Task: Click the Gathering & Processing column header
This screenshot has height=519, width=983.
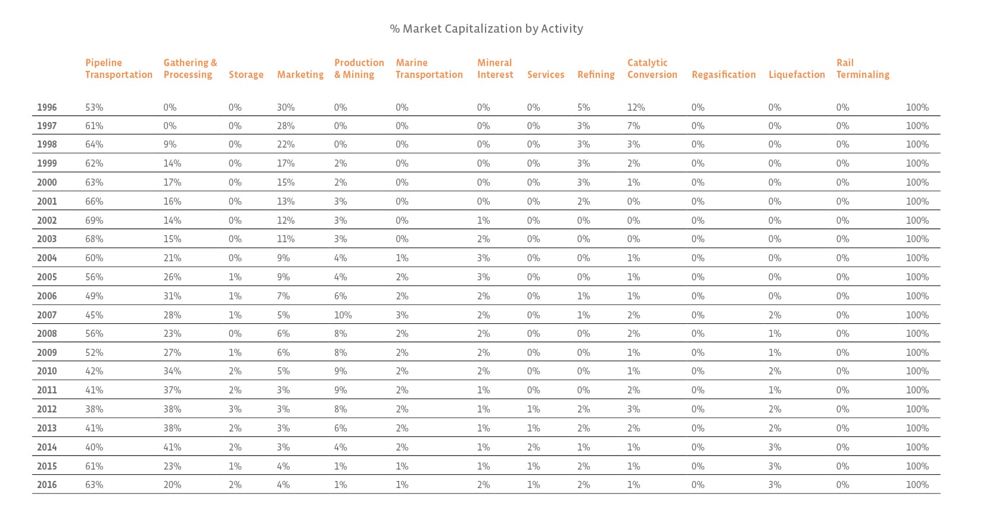Action: tap(190, 68)
